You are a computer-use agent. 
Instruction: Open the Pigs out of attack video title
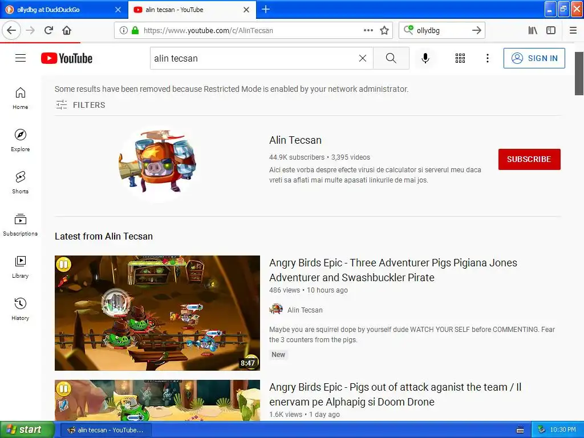[395, 395]
